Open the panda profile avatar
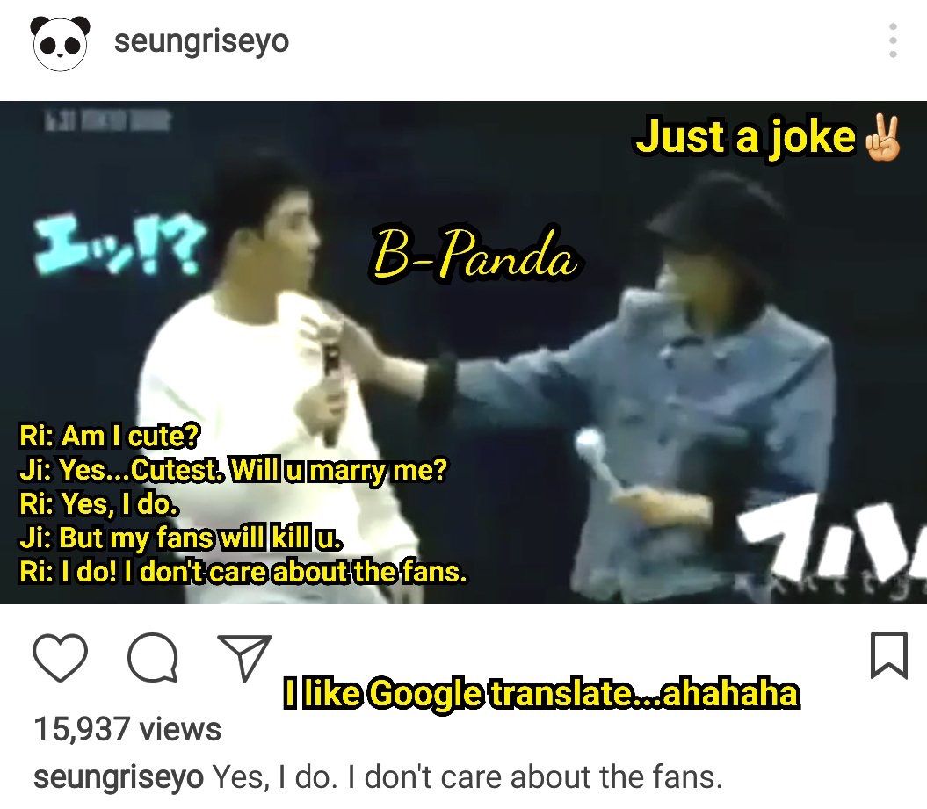The image size is (927, 809). pos(61,42)
